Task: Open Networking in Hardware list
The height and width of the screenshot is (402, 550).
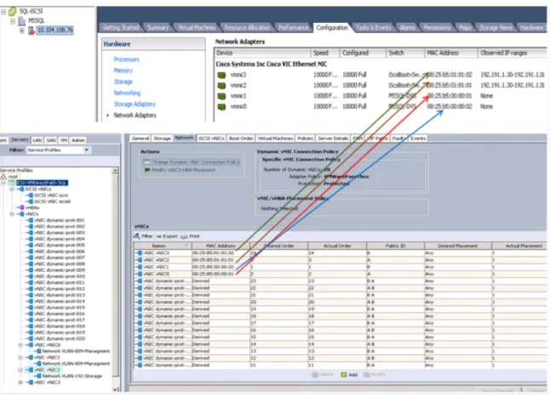Action: (127, 93)
